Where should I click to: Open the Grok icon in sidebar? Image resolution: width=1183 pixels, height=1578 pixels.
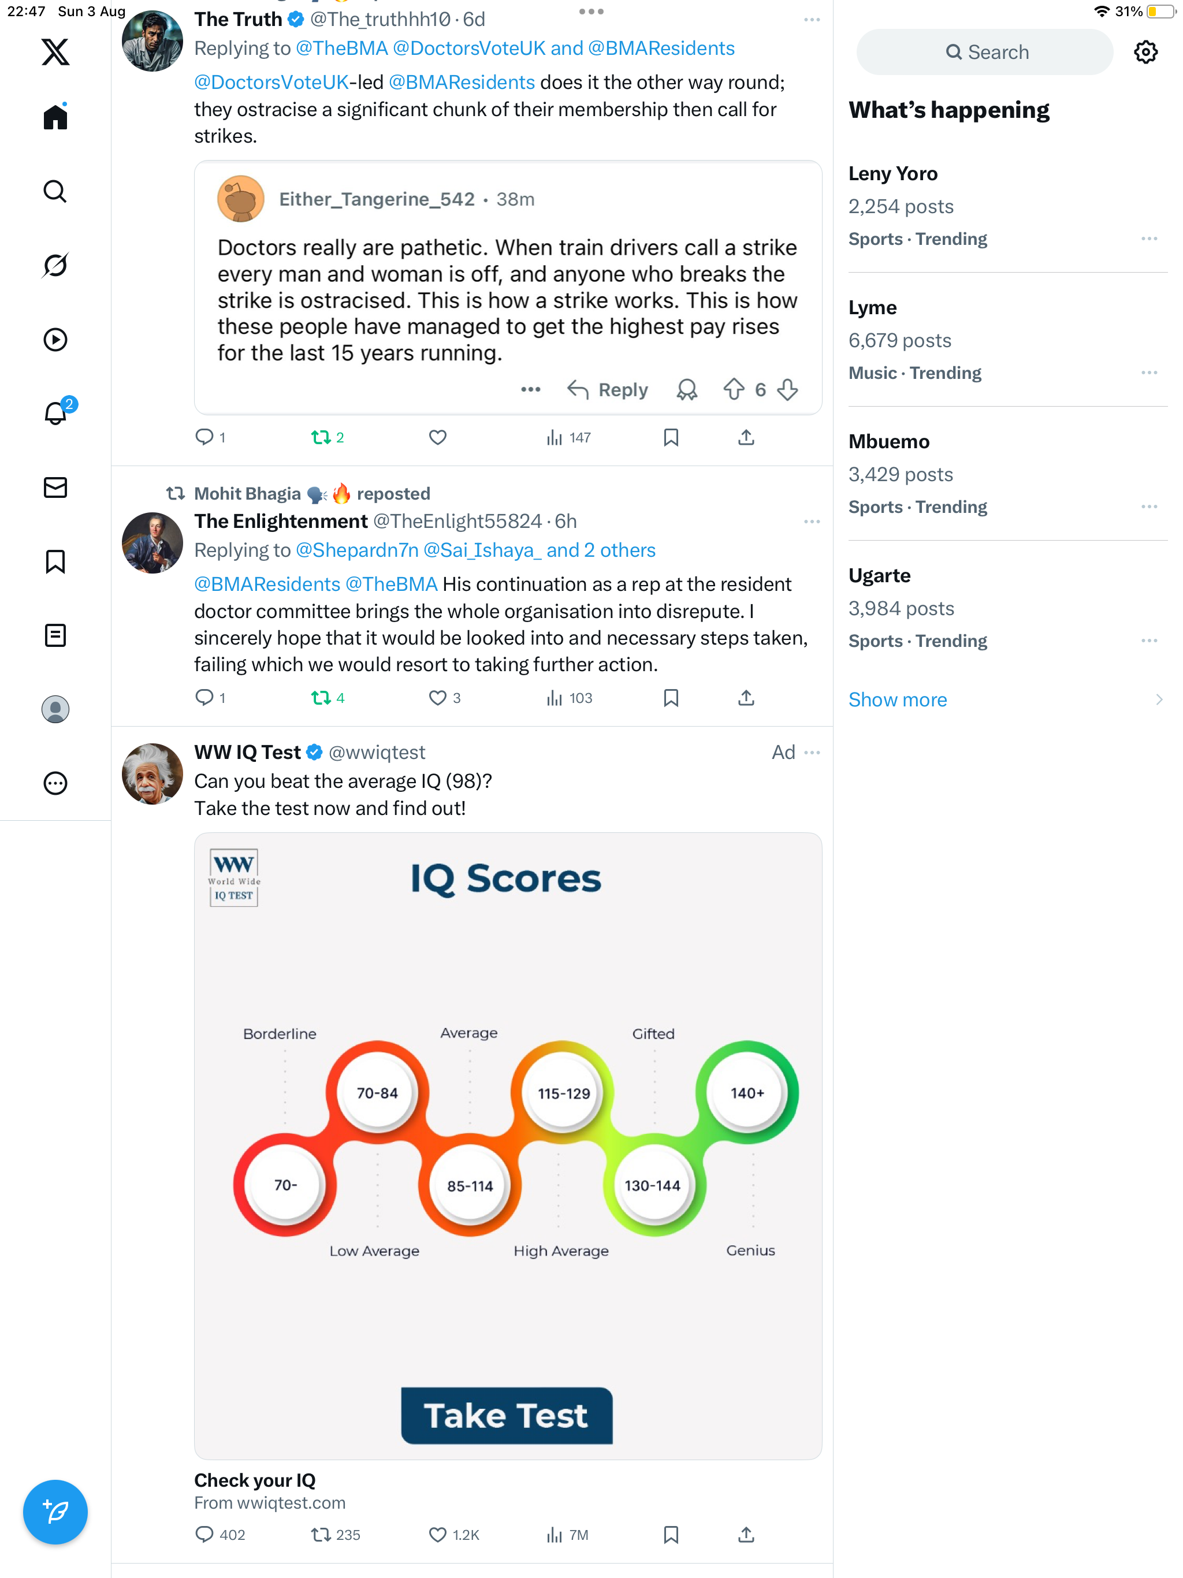(x=55, y=265)
